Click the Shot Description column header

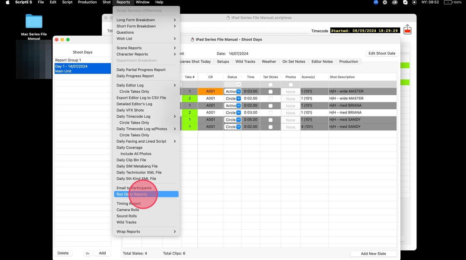point(342,77)
